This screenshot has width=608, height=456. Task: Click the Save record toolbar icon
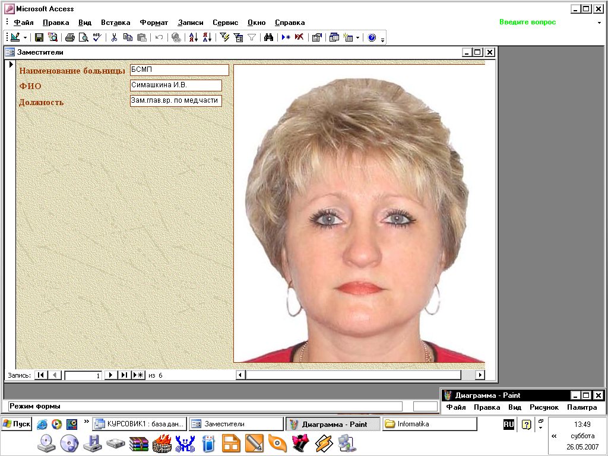(x=39, y=37)
